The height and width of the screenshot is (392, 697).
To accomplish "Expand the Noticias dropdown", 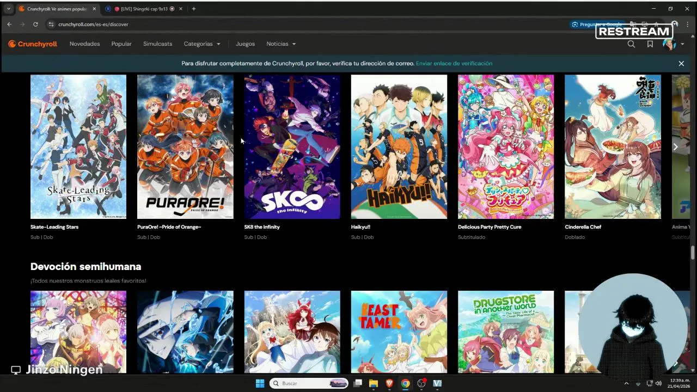I will pyautogui.click(x=281, y=44).
